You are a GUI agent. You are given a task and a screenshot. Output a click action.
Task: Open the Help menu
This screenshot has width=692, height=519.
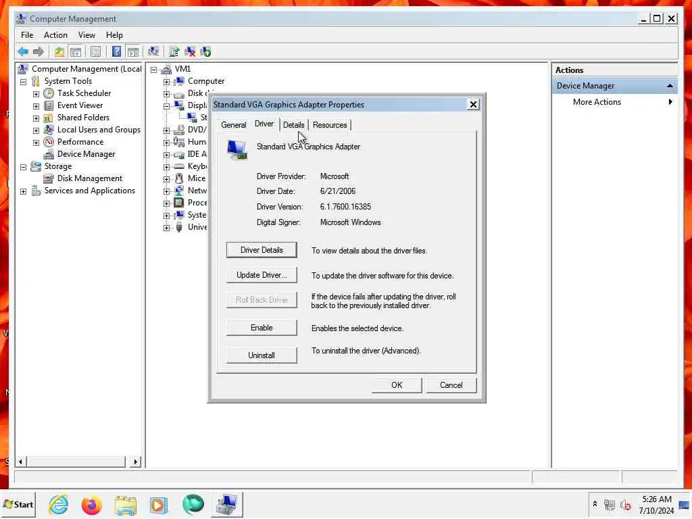click(114, 35)
